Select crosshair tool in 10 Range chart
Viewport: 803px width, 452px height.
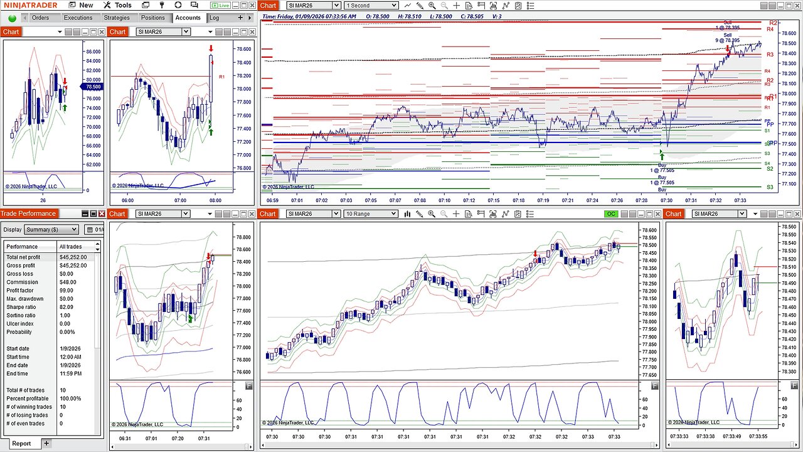point(456,214)
